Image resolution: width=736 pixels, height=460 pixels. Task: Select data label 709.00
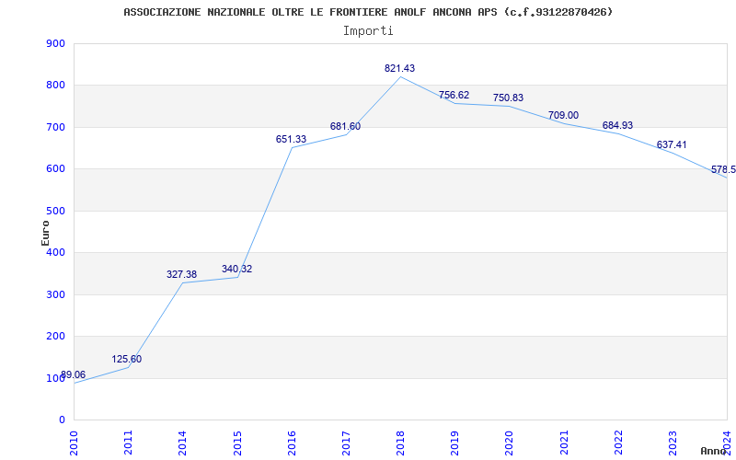click(563, 115)
